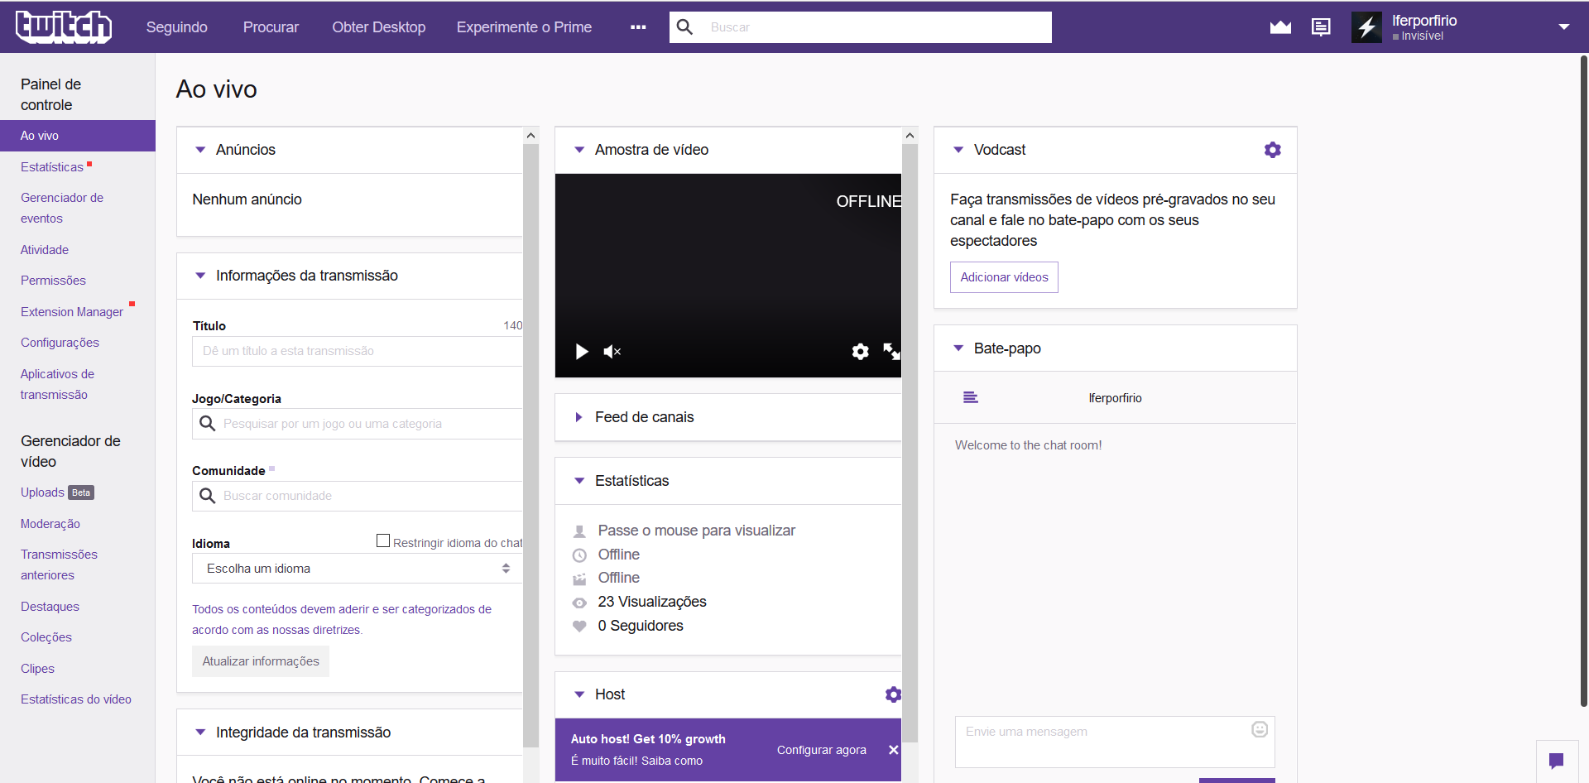Open Estatísticas in sidebar

(52, 167)
